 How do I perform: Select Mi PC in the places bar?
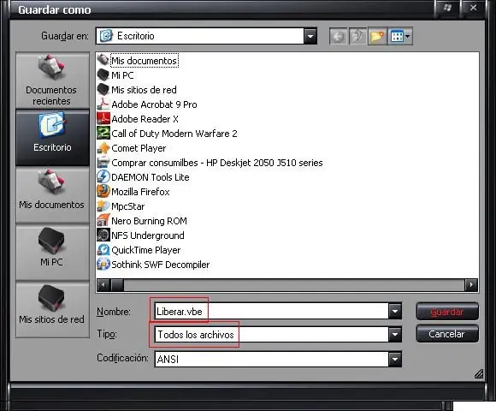pyautogui.click(x=52, y=253)
